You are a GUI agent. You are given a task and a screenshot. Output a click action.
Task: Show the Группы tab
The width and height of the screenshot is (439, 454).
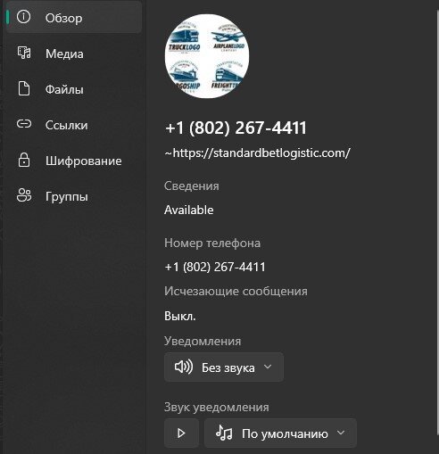pyautogui.click(x=74, y=196)
